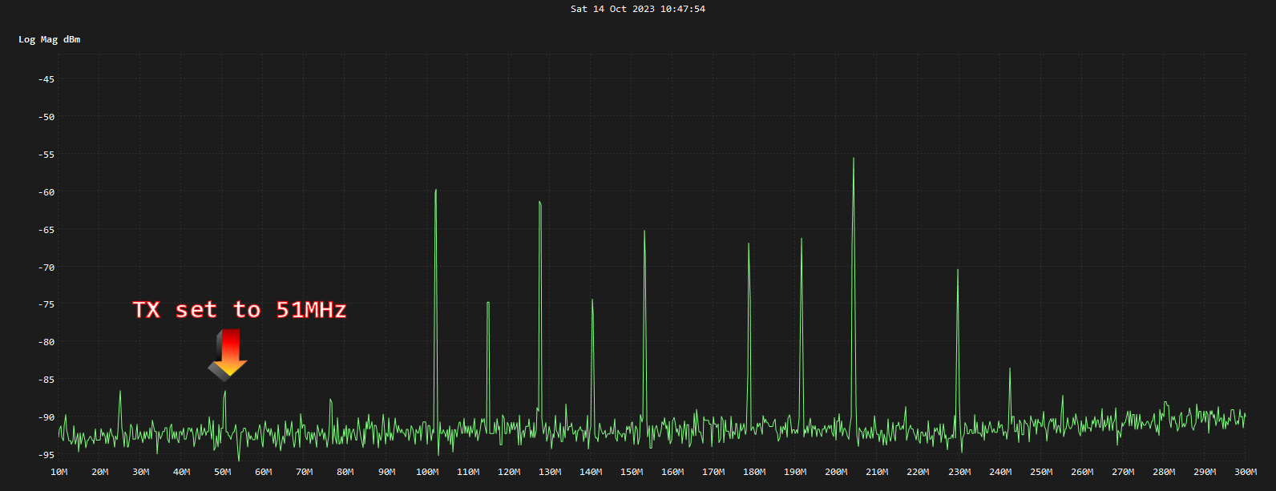Image resolution: width=1276 pixels, height=491 pixels.
Task: Click the spectrum peak near 153 MHz
Action: (x=644, y=232)
